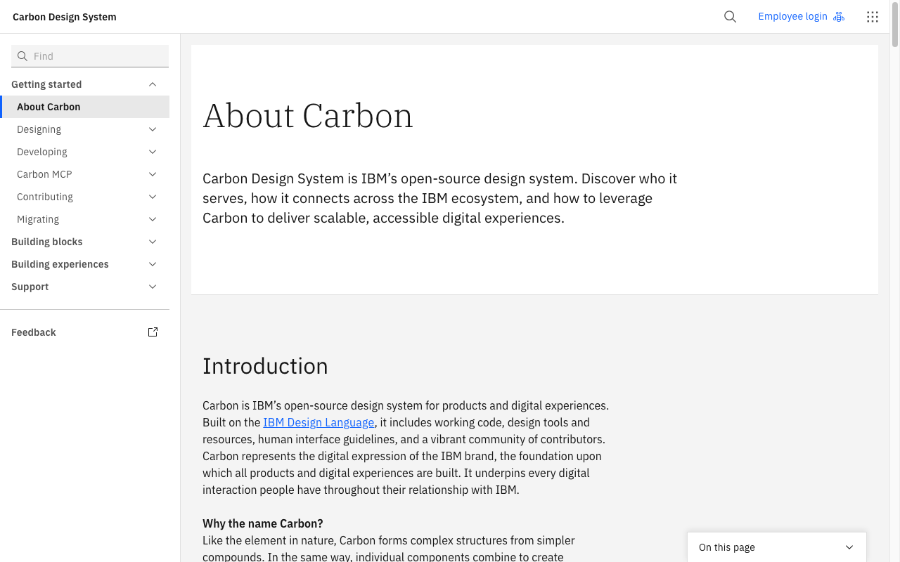Expand the Support chevron

(x=153, y=287)
